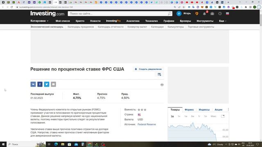This screenshot has width=262, height=147.
Task: Click previous value 4,50%
Action: pyautogui.click(x=125, y=98)
